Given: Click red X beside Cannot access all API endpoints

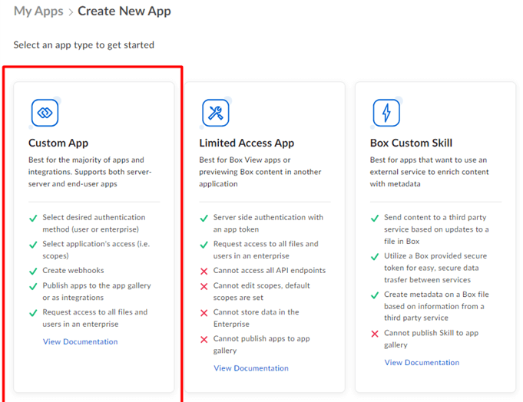Looking at the screenshot, I should tap(204, 272).
